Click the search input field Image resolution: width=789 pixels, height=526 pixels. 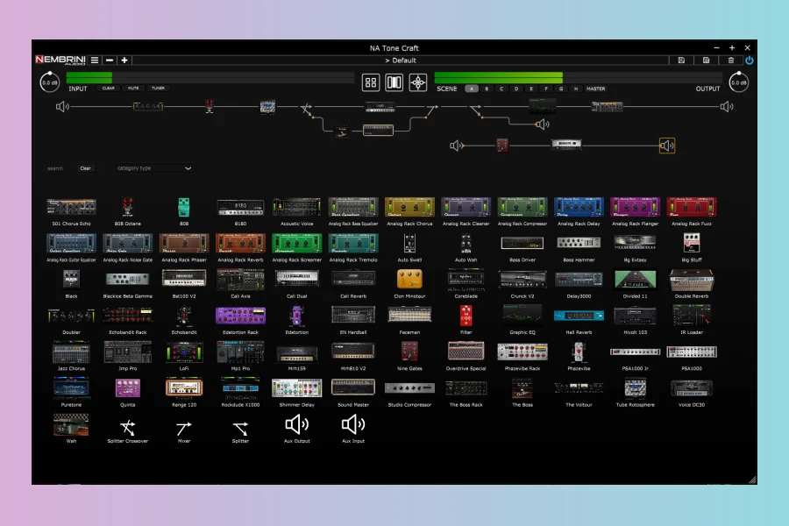[56, 168]
